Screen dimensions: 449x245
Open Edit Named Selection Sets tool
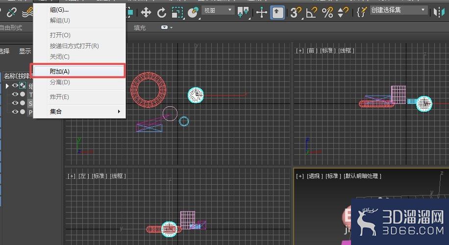362,12
